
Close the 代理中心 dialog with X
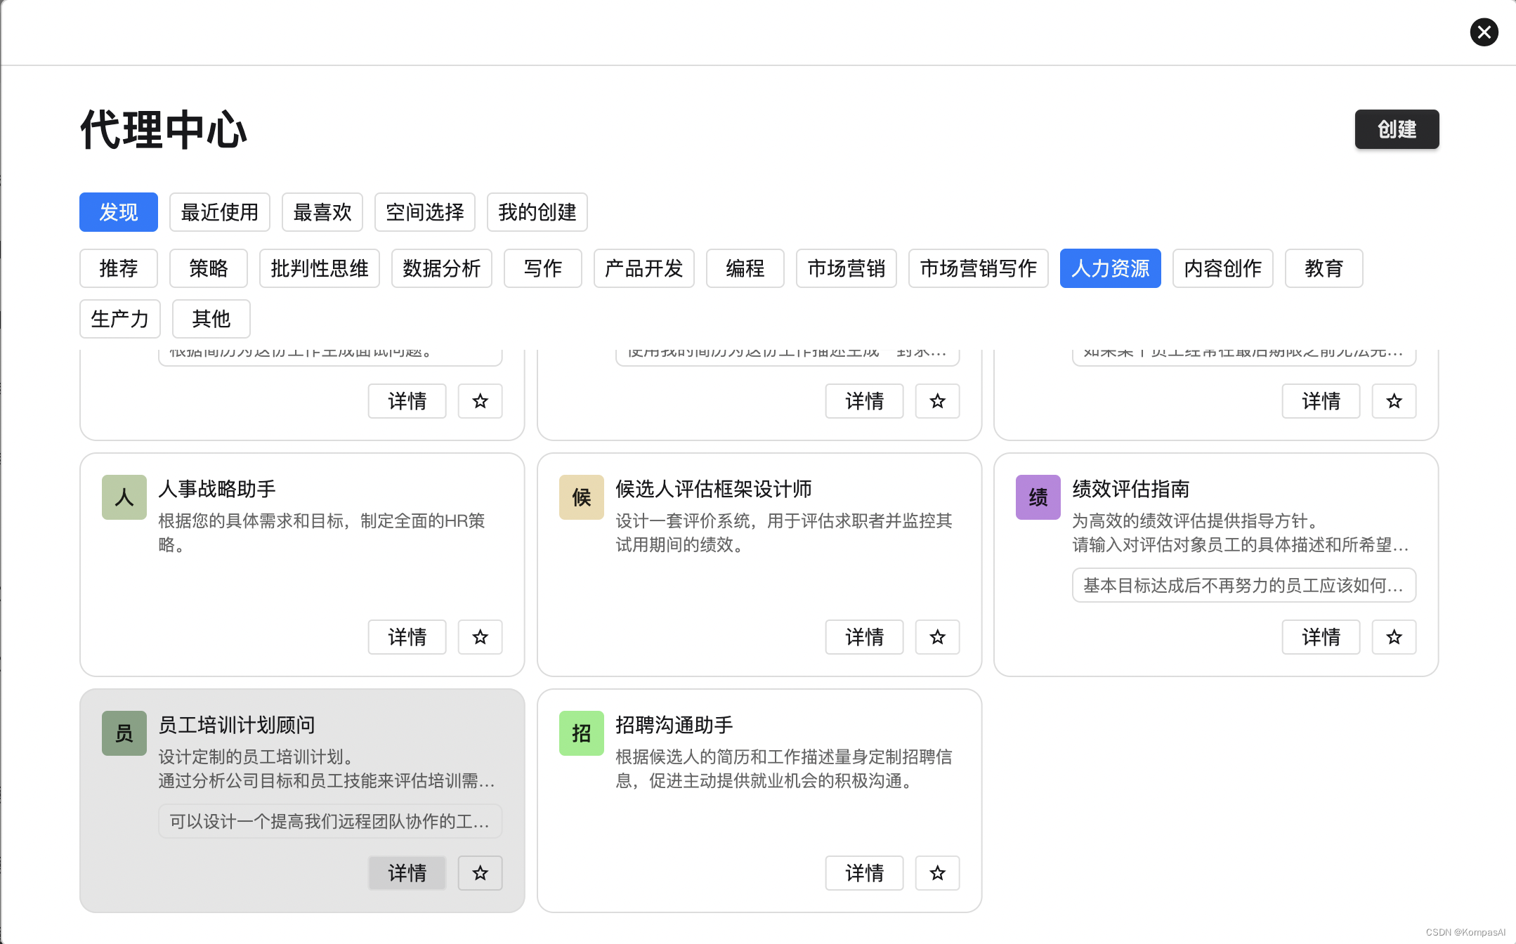[1484, 32]
